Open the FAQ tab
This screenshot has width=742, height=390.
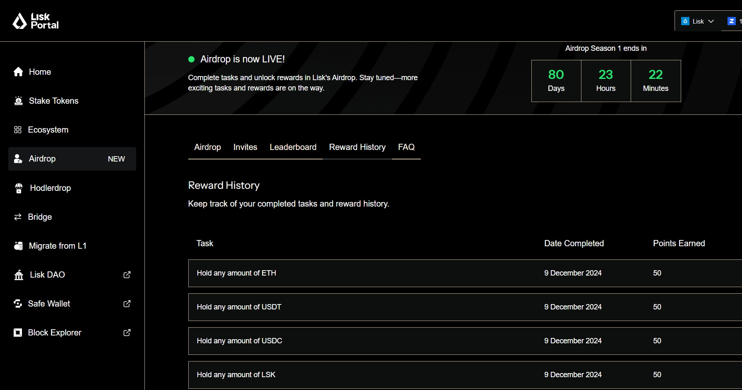[406, 147]
